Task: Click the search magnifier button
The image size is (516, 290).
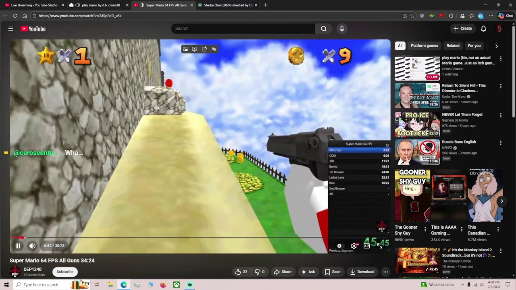Action: tap(324, 29)
